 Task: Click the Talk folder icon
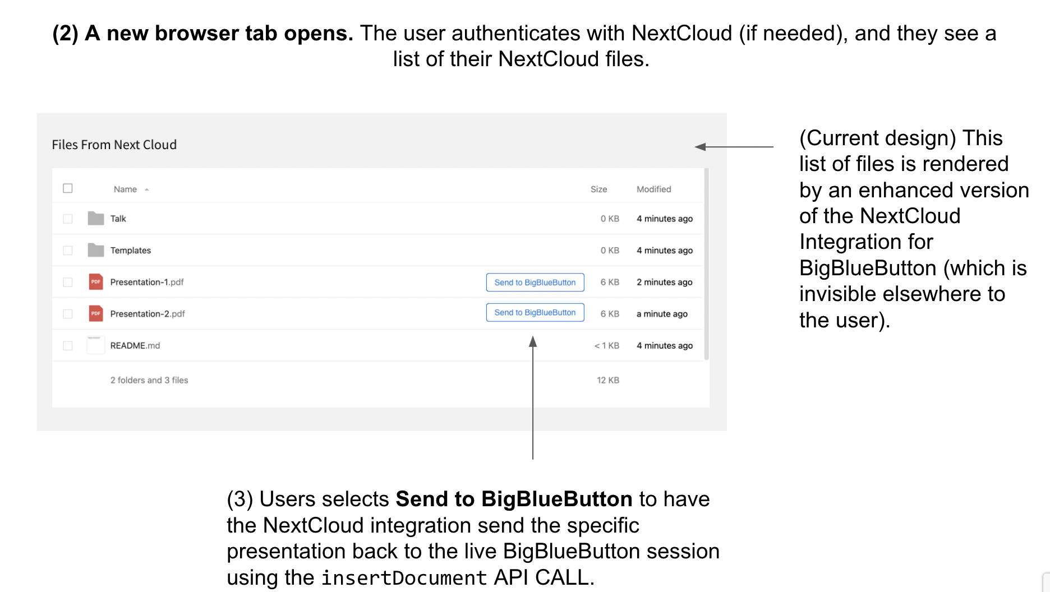96,218
